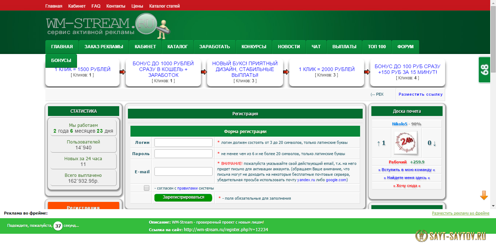
Task: Click into the Логин input field
Action: pos(183,142)
